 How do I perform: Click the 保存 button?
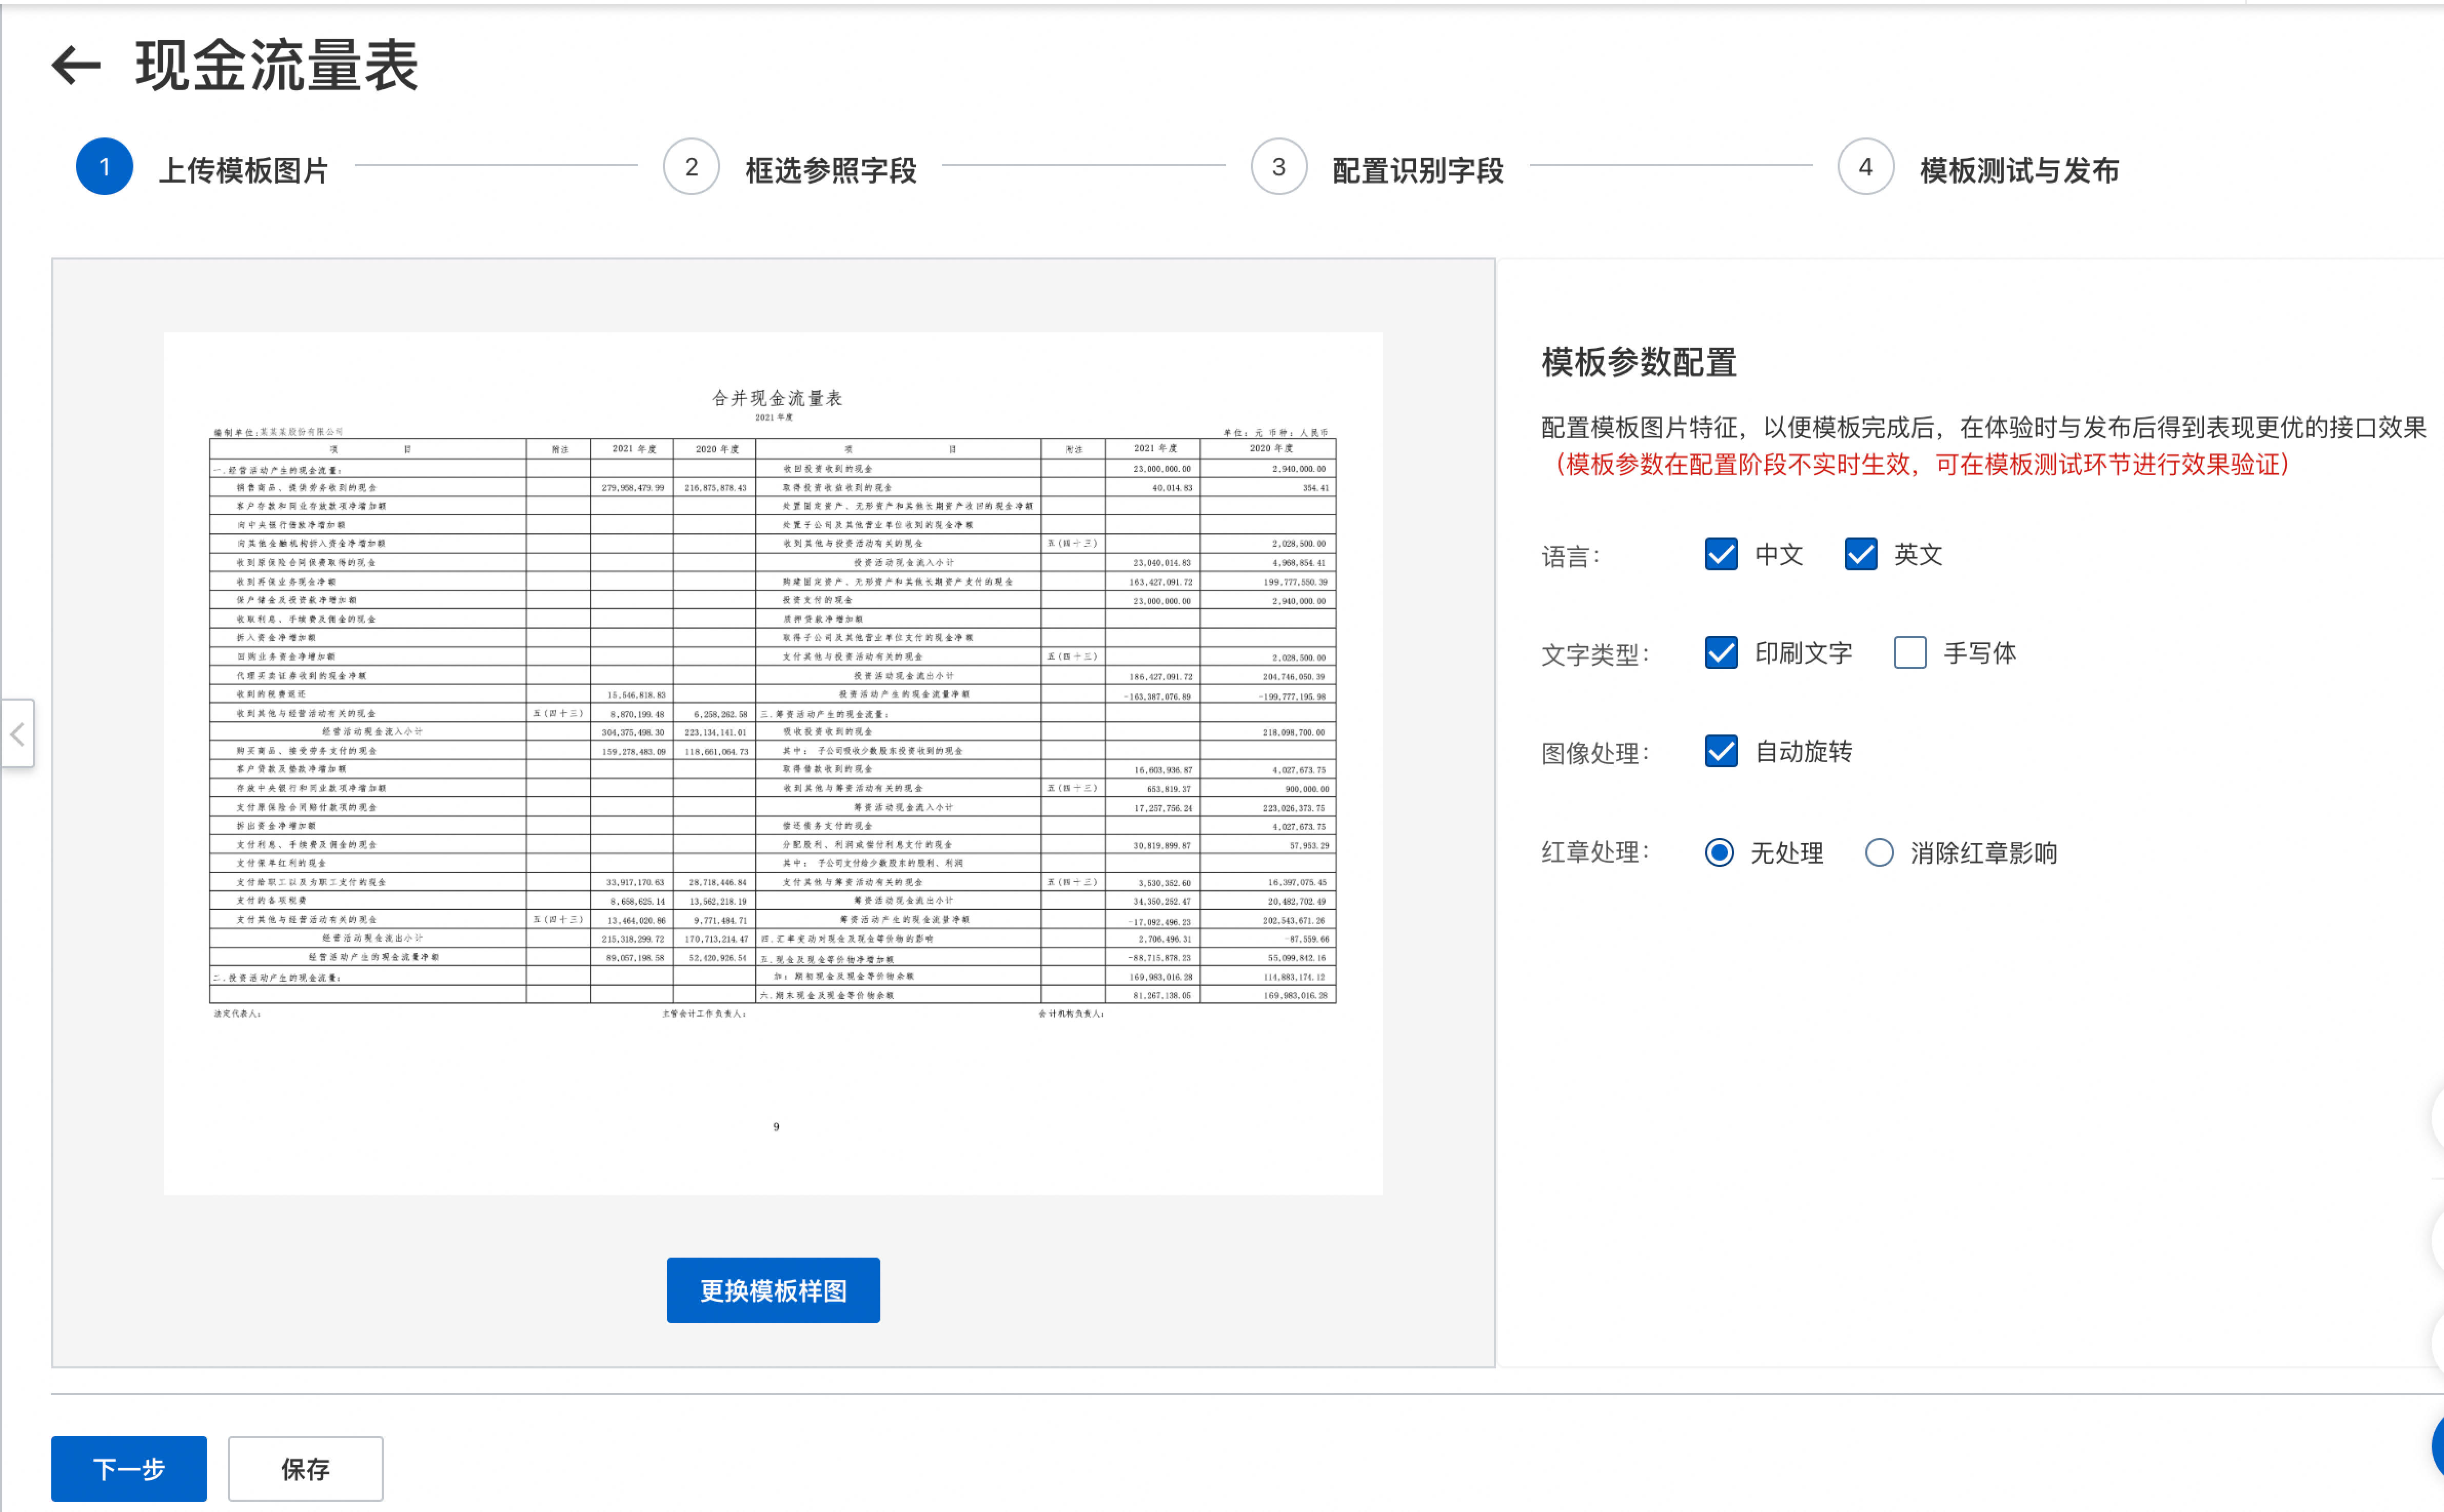coord(305,1468)
